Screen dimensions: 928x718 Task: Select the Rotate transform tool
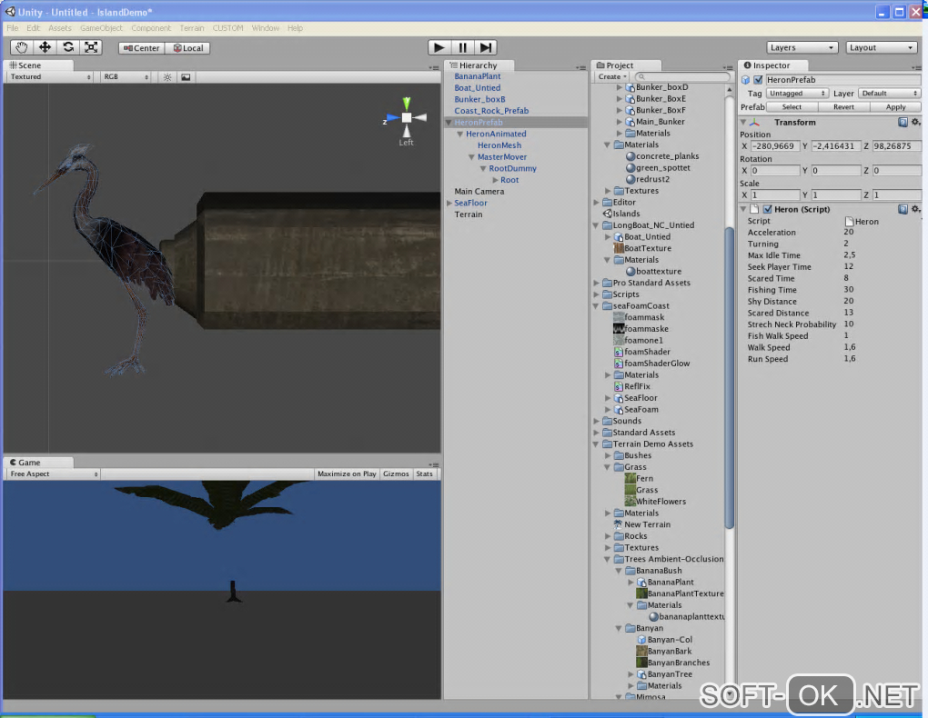68,47
